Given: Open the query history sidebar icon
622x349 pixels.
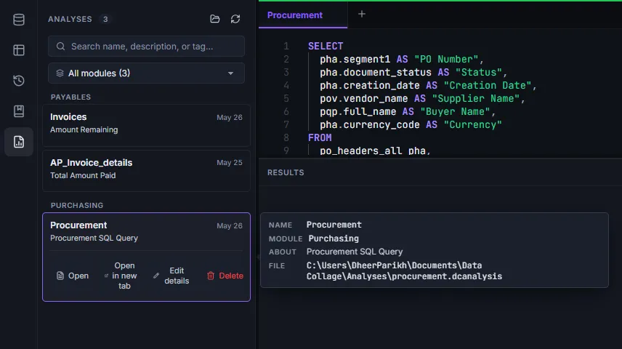Looking at the screenshot, I should (19, 81).
